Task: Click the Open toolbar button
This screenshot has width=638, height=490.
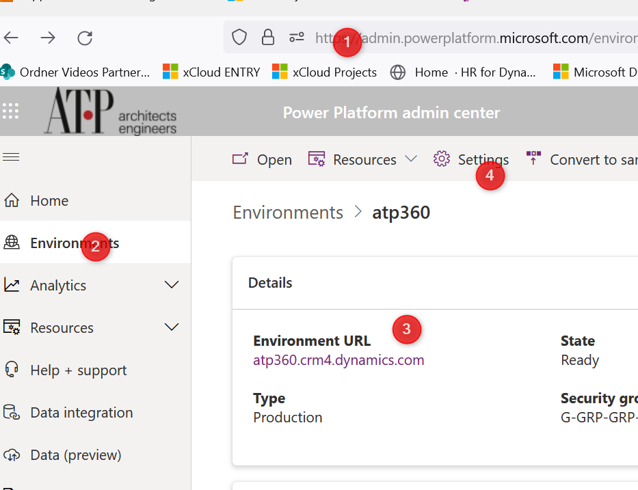Action: tap(262, 159)
